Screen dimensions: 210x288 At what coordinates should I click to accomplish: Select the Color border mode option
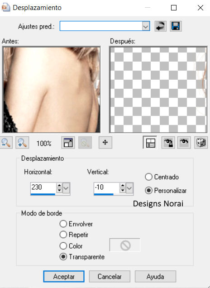click(63, 246)
